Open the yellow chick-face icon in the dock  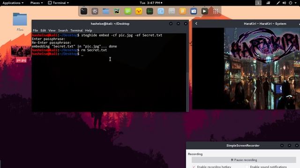(x=139, y=11)
